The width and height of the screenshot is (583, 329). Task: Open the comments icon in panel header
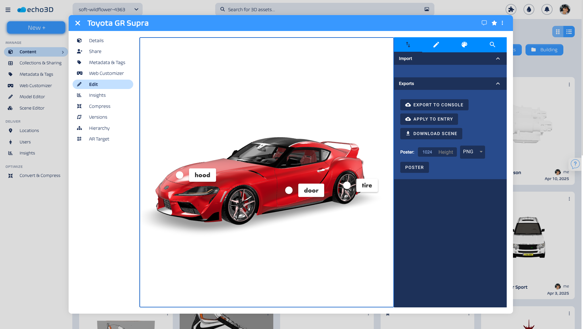click(x=484, y=23)
